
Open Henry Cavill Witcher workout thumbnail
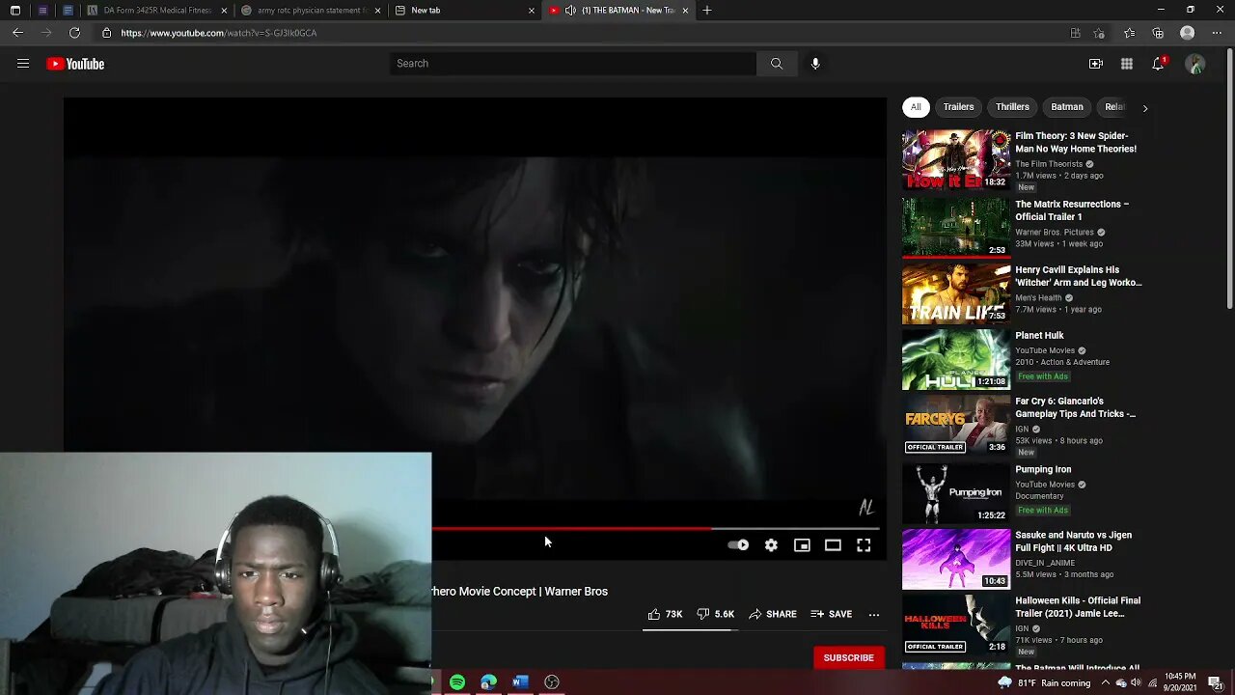pyautogui.click(x=956, y=293)
